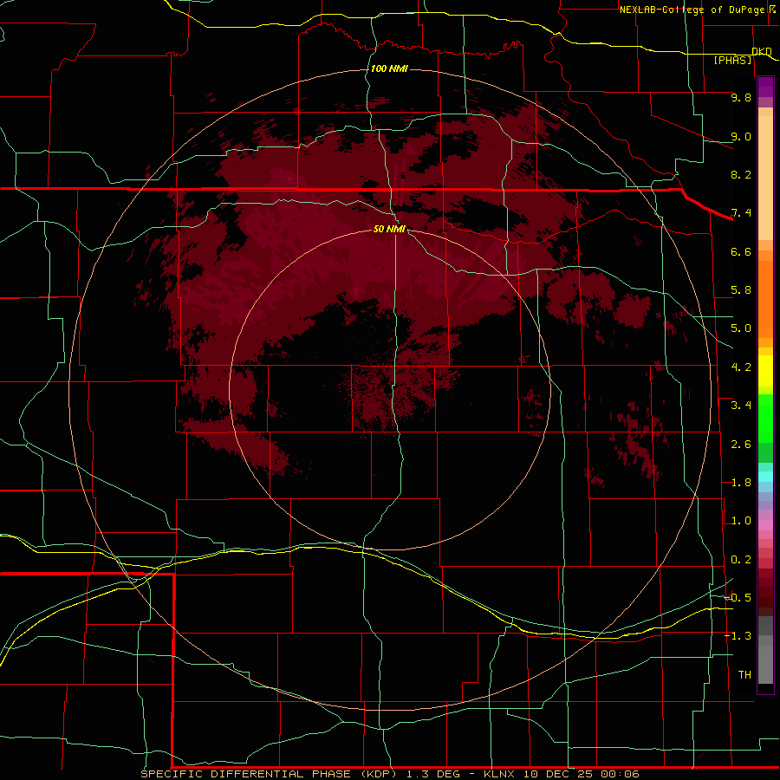Image resolution: width=780 pixels, height=780 pixels.
Task: Select the 1.0 scale value
Action: (x=741, y=521)
